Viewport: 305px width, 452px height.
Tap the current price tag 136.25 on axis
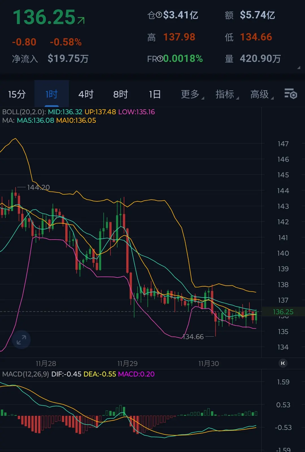coord(283,312)
